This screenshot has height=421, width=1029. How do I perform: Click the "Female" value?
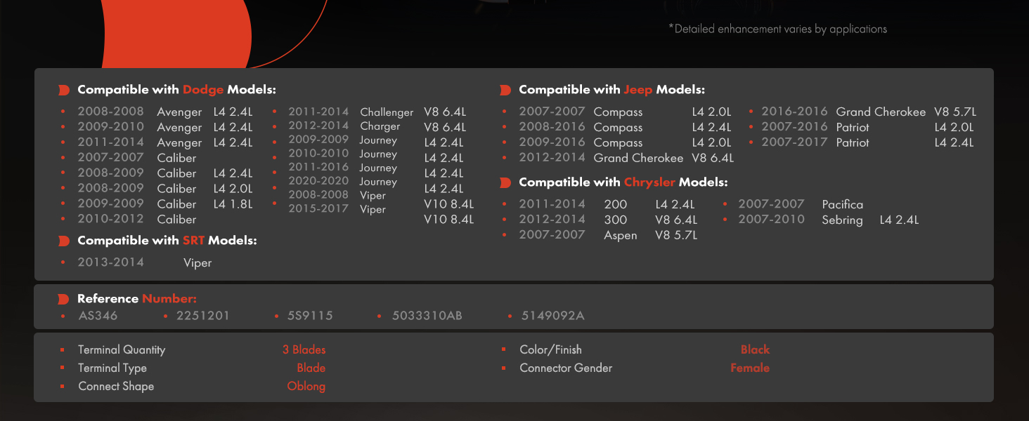tap(750, 368)
